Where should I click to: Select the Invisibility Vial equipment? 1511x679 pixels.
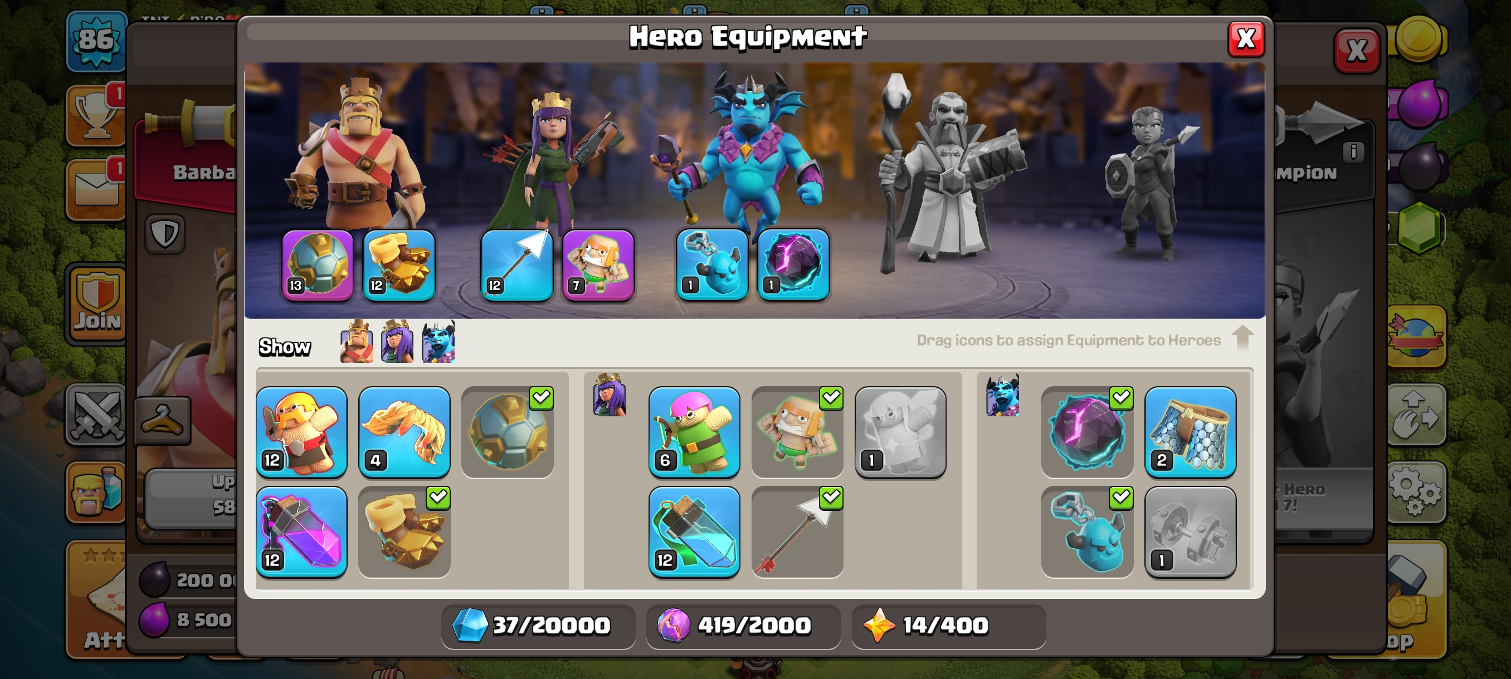694,532
